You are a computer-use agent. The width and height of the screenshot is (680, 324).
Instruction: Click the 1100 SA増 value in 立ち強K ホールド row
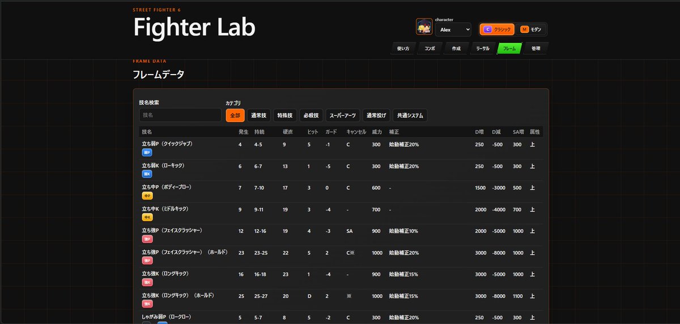517,296
